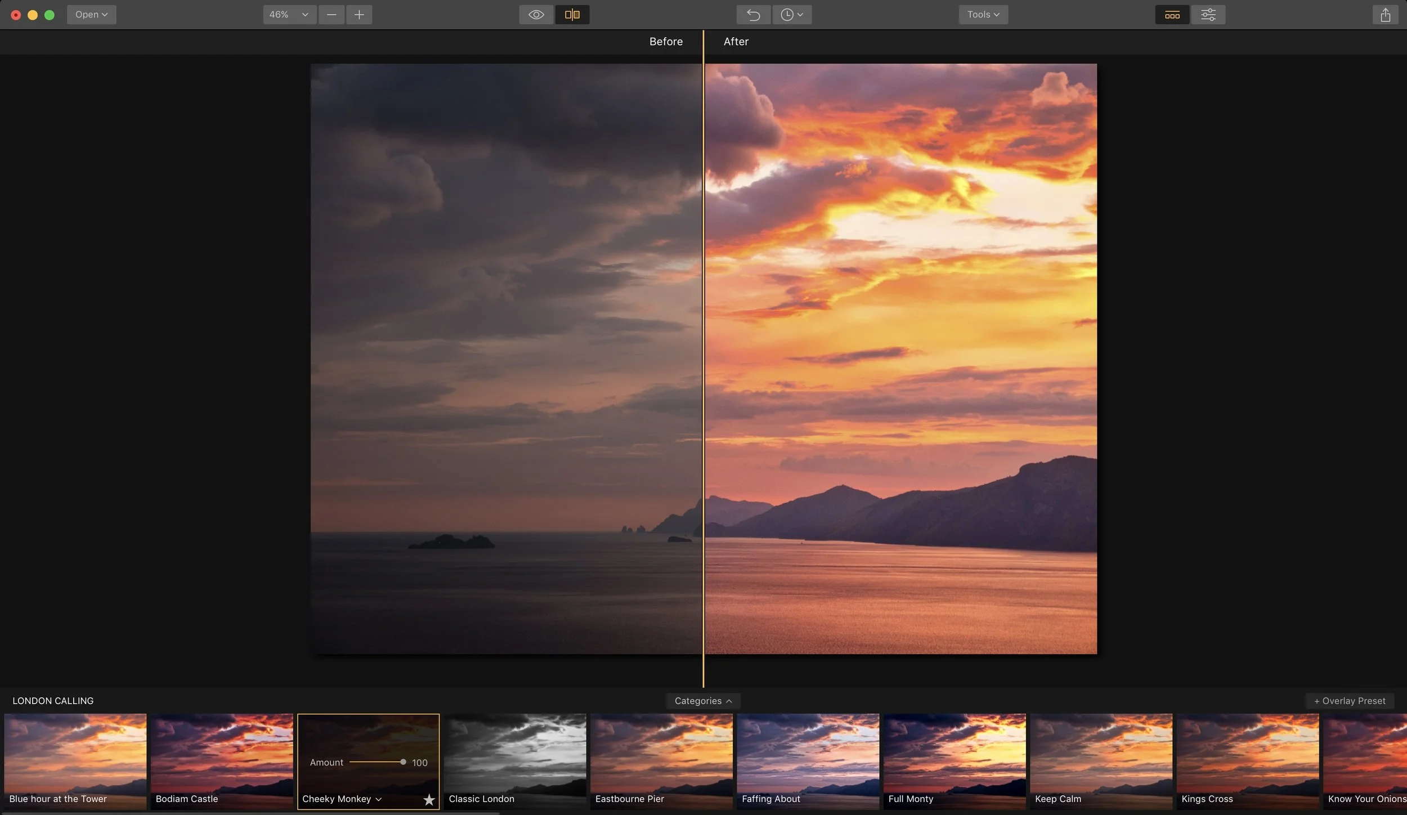Toggle the before/after split compare view
The width and height of the screenshot is (1407, 815).
tap(572, 15)
